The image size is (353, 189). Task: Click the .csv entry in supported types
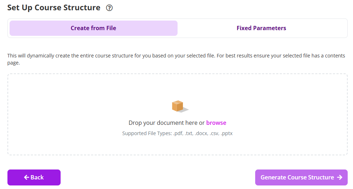click(x=214, y=133)
